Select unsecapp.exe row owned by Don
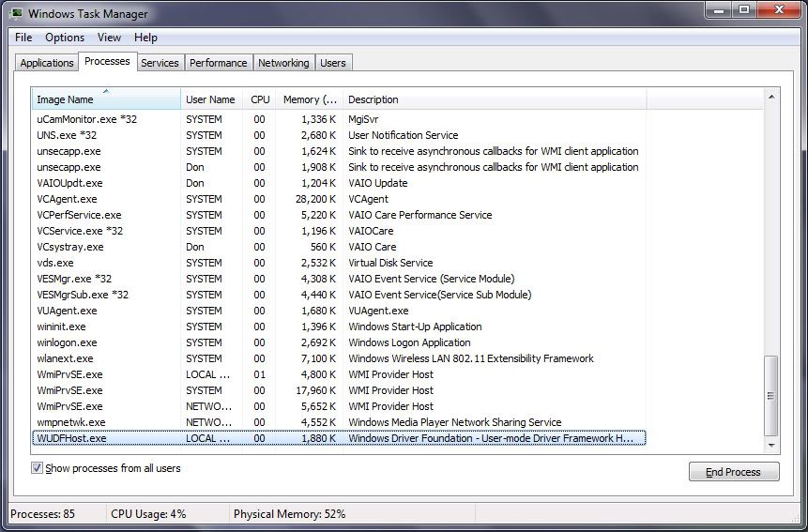 339,167
